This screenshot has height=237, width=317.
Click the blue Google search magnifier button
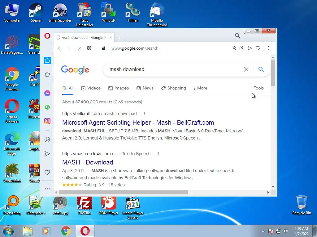coord(261,69)
